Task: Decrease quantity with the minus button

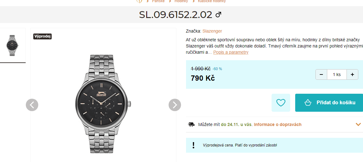Action: click(321, 74)
